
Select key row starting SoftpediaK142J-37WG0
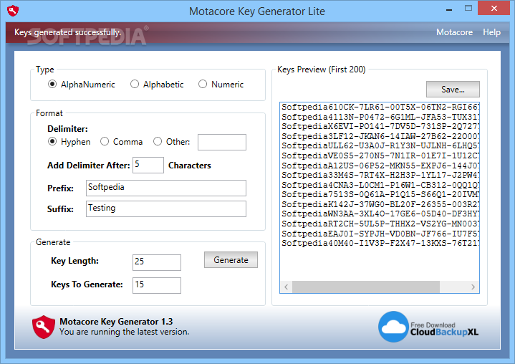(380, 204)
